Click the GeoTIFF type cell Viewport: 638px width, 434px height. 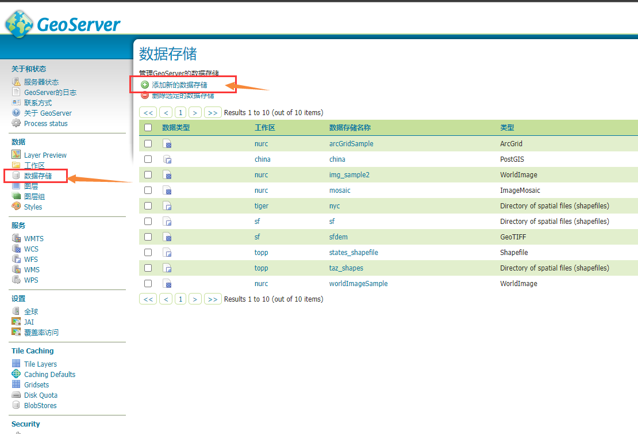click(x=513, y=237)
